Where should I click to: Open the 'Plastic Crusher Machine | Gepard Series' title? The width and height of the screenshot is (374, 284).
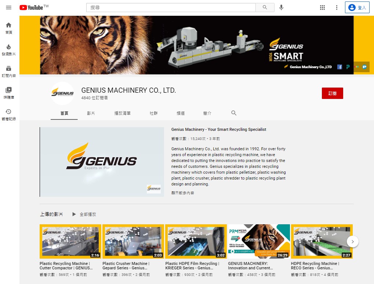[x=126, y=266]
